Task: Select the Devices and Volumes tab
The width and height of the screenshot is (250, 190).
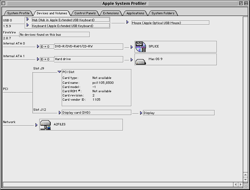Action: [x=52, y=13]
